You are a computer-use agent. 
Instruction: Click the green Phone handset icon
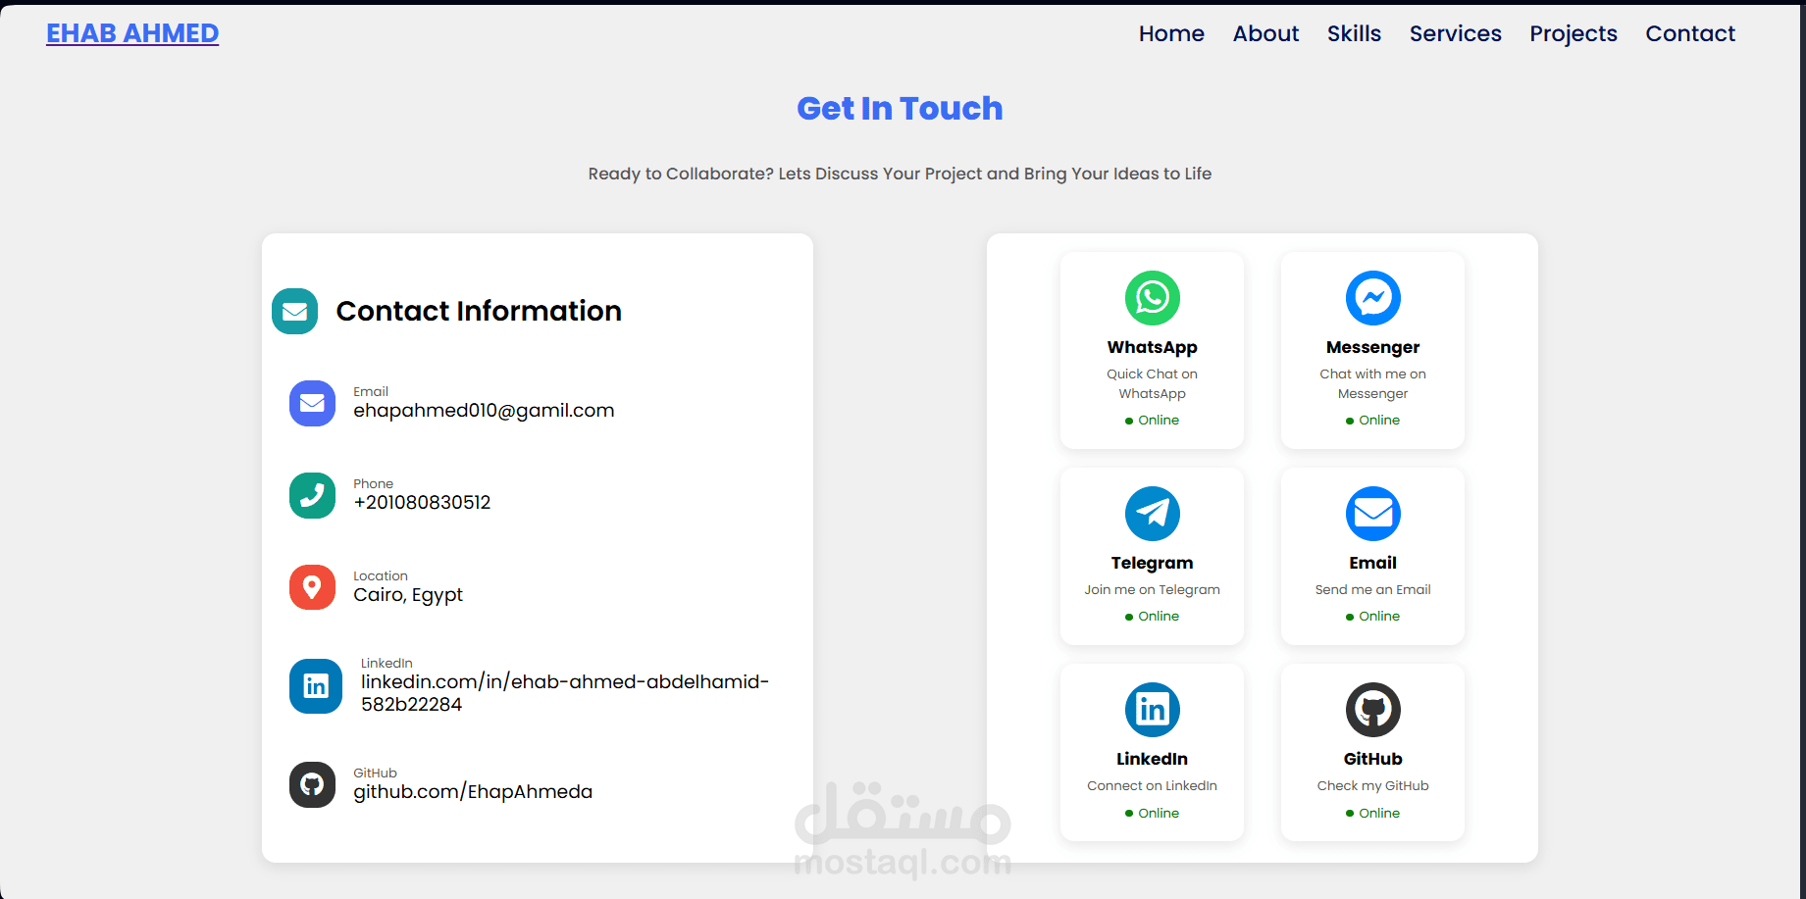312,495
